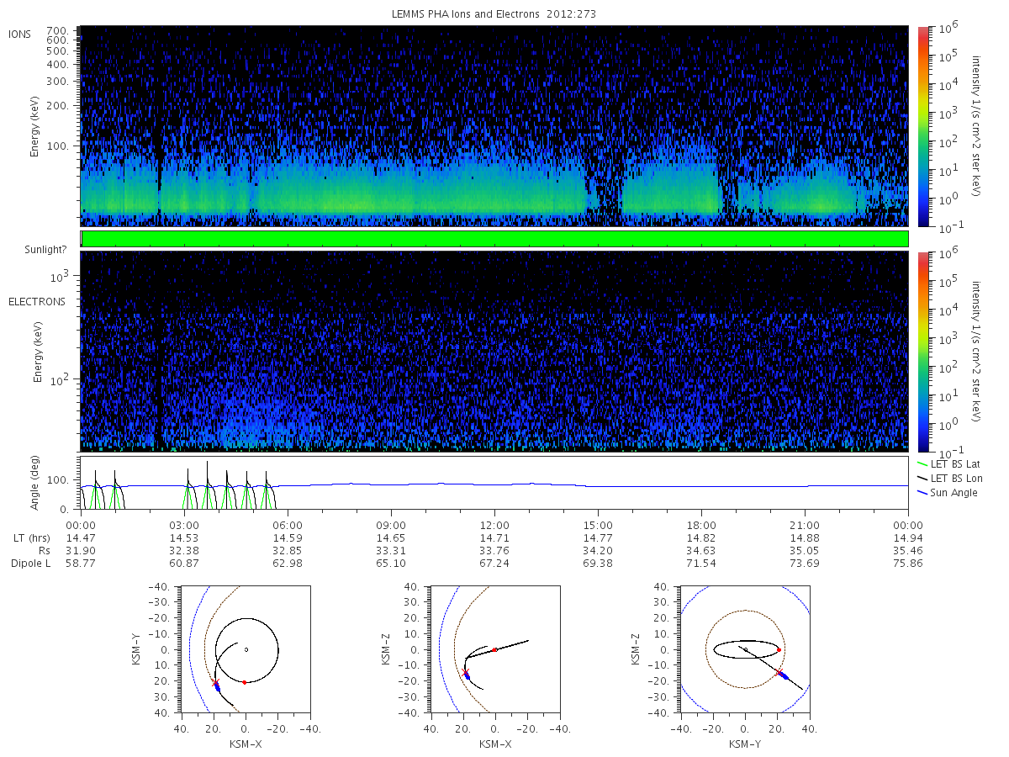Click the KSM-X vs KSM-Z orbit plot
1009x757 pixels.
(x=494, y=649)
